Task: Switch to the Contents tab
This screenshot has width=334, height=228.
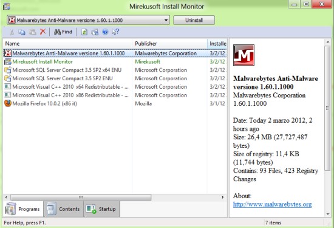Action: click(64, 209)
